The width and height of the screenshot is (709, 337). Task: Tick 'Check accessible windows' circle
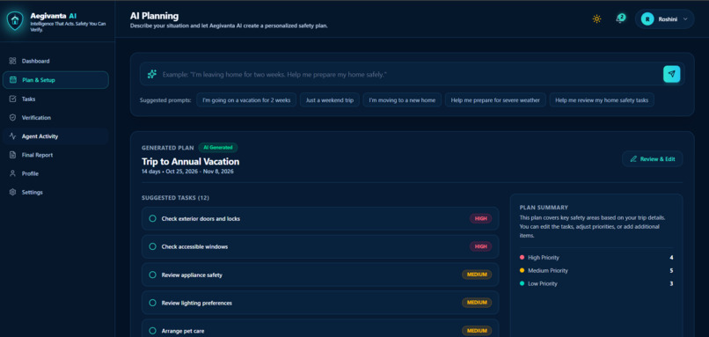(152, 246)
